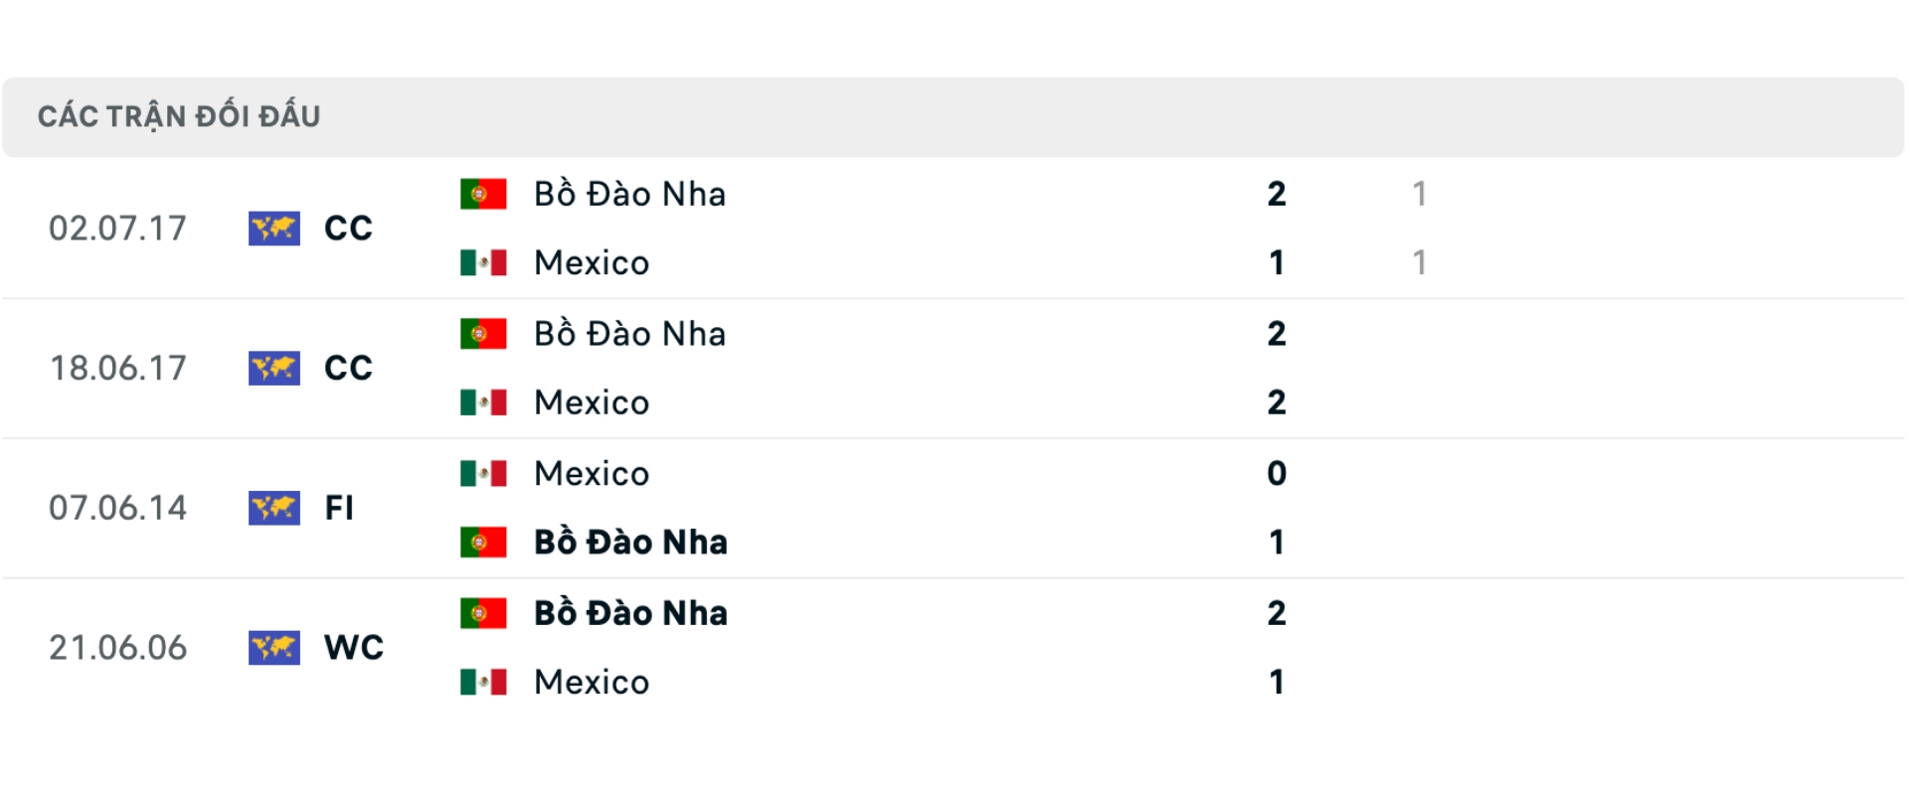Click the 02.07.17 match date
The width and height of the screenshot is (1909, 787).
(x=117, y=229)
